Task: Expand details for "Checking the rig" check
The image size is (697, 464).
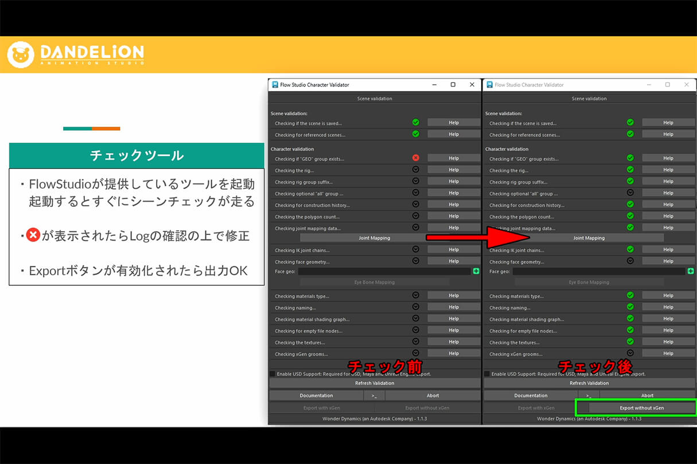Action: click(x=416, y=169)
